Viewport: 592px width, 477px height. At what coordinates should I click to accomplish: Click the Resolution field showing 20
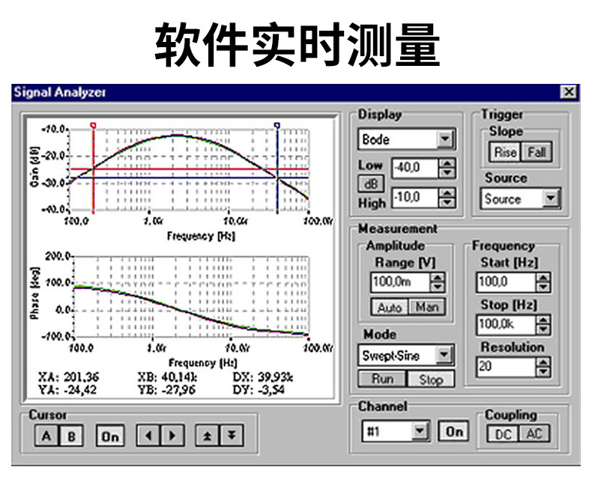coord(506,367)
